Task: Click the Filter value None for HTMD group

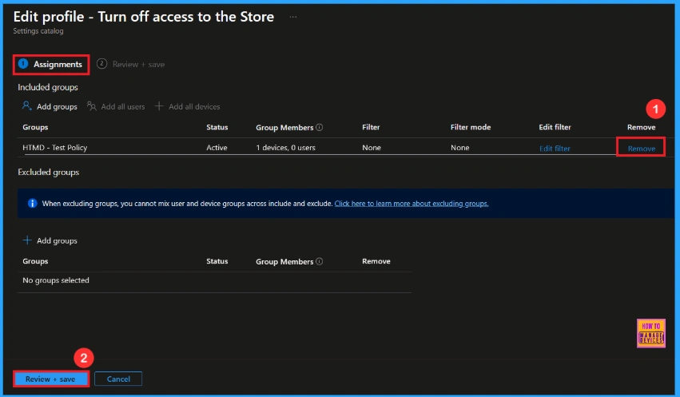Action: pos(372,147)
